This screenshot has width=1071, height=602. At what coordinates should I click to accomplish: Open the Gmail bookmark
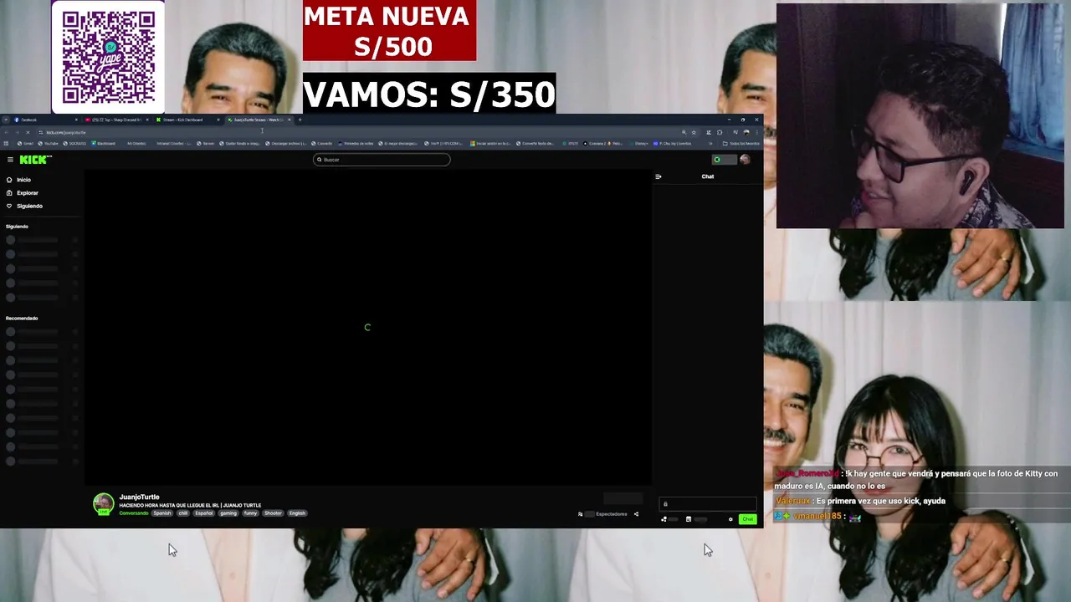click(25, 143)
